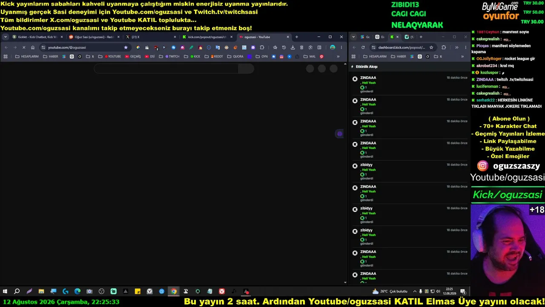Viewport: 545px width, 307px height.
Task: Click the left browser address bar URL
Action: pyautogui.click(x=67, y=47)
